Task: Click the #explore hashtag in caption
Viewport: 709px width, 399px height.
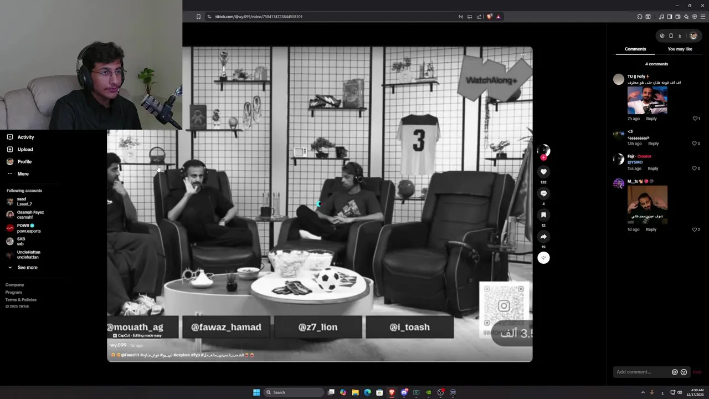Action: (x=182, y=355)
